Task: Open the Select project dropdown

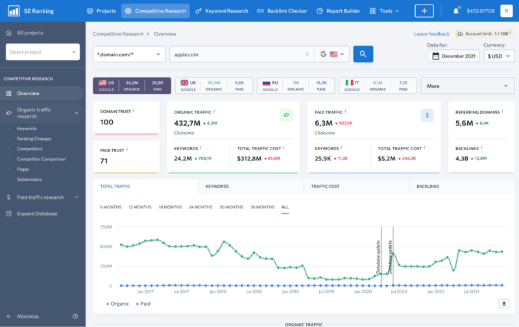Action: 43,52
